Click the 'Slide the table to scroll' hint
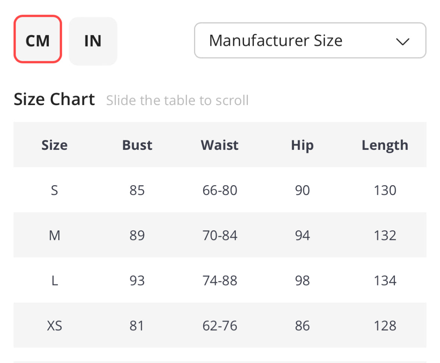Image resolution: width=440 pixels, height=363 pixels. click(x=178, y=100)
